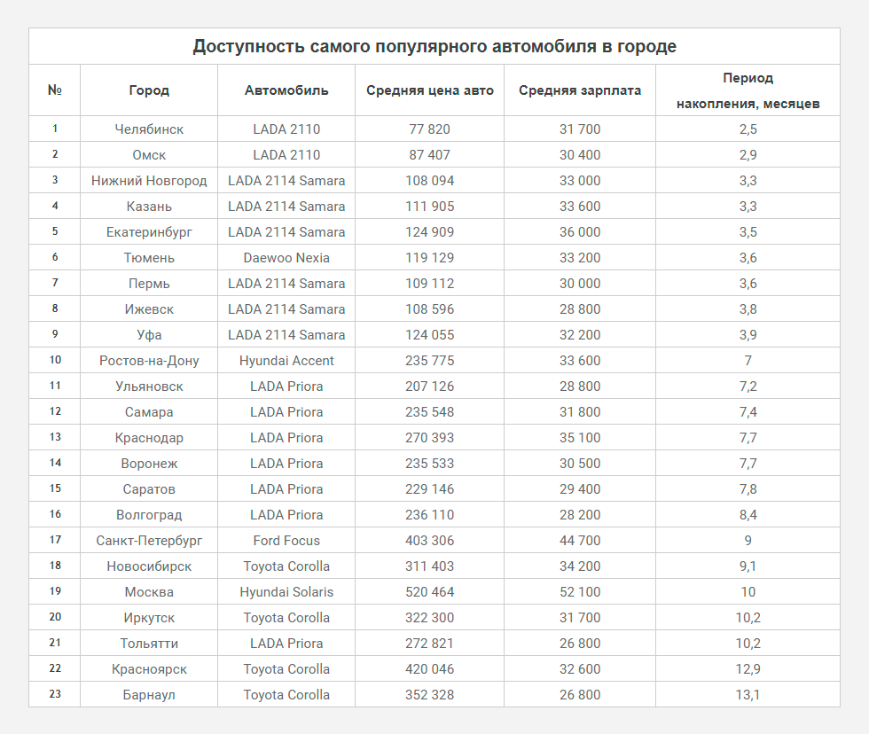
Task: Select the 'Воронеж' city cell
Action: coord(149,464)
